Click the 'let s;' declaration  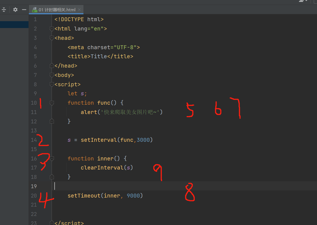click(x=77, y=93)
